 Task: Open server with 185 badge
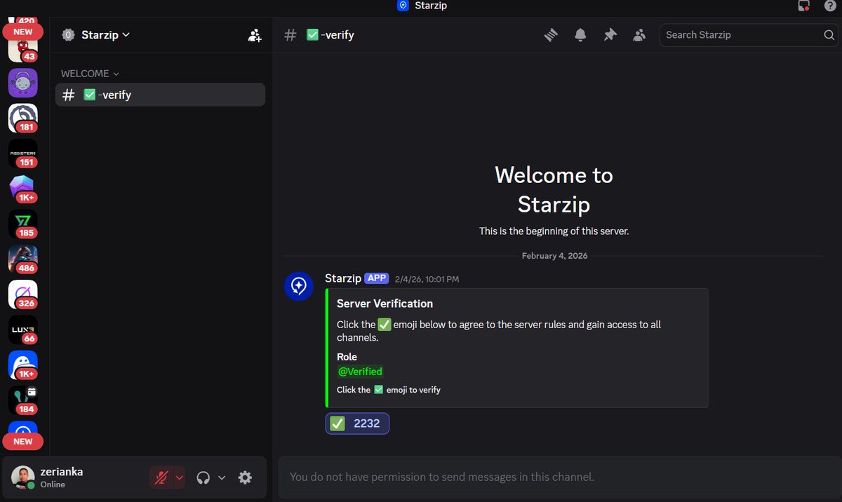coord(23,224)
